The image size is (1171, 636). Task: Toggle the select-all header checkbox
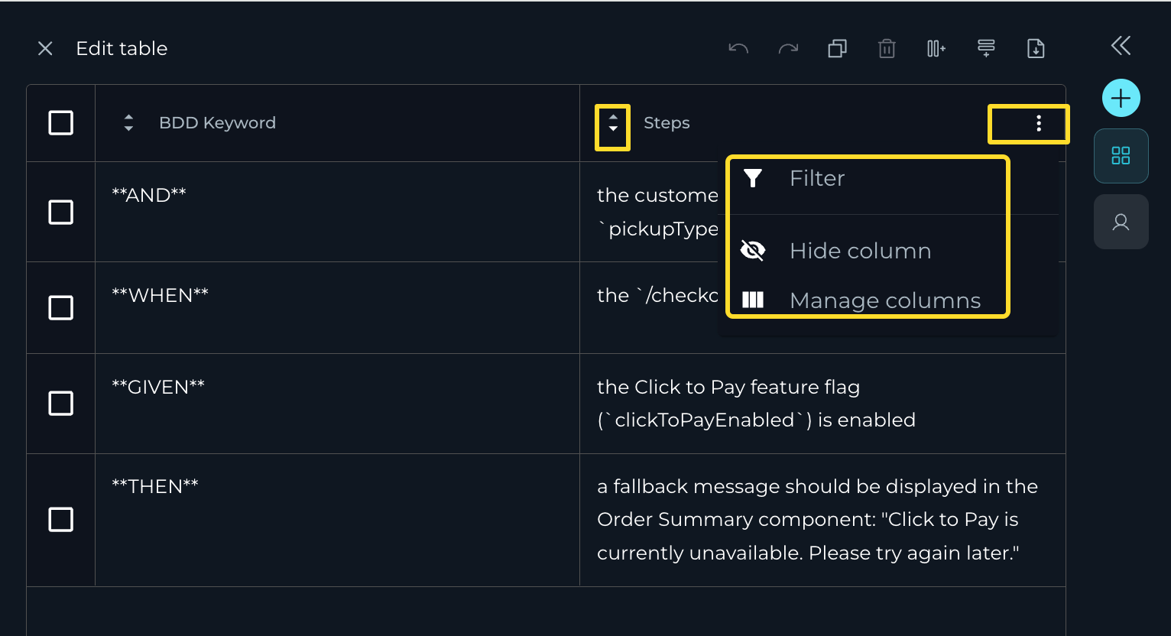pyautogui.click(x=61, y=122)
